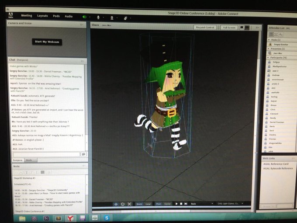The width and height of the screenshot is (297, 223).
Task: Toggle the microphone icon
Action: tap(98, 17)
